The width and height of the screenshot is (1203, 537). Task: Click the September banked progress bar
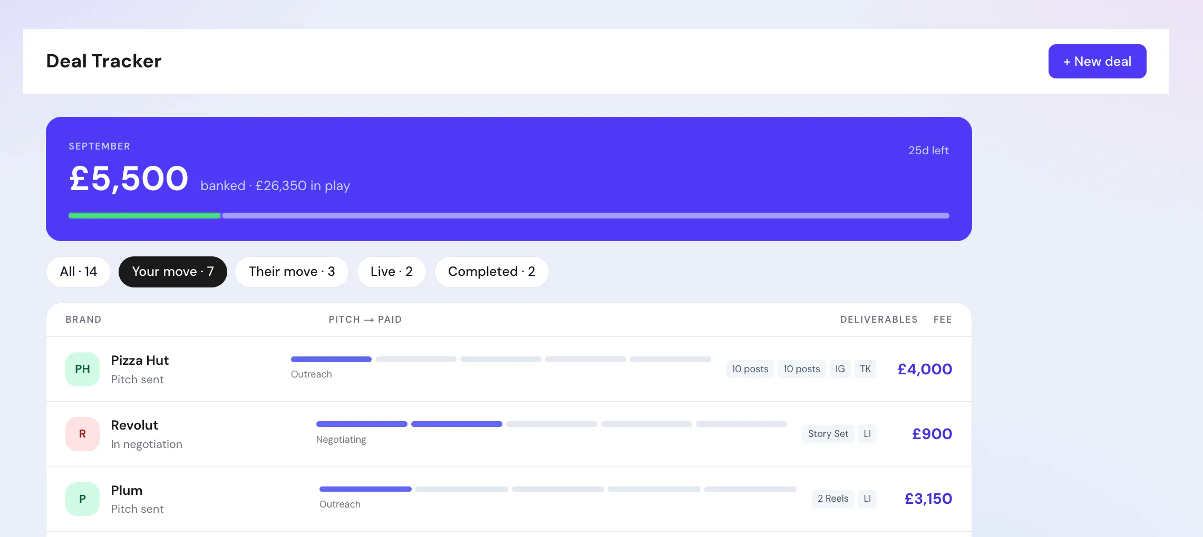509,215
